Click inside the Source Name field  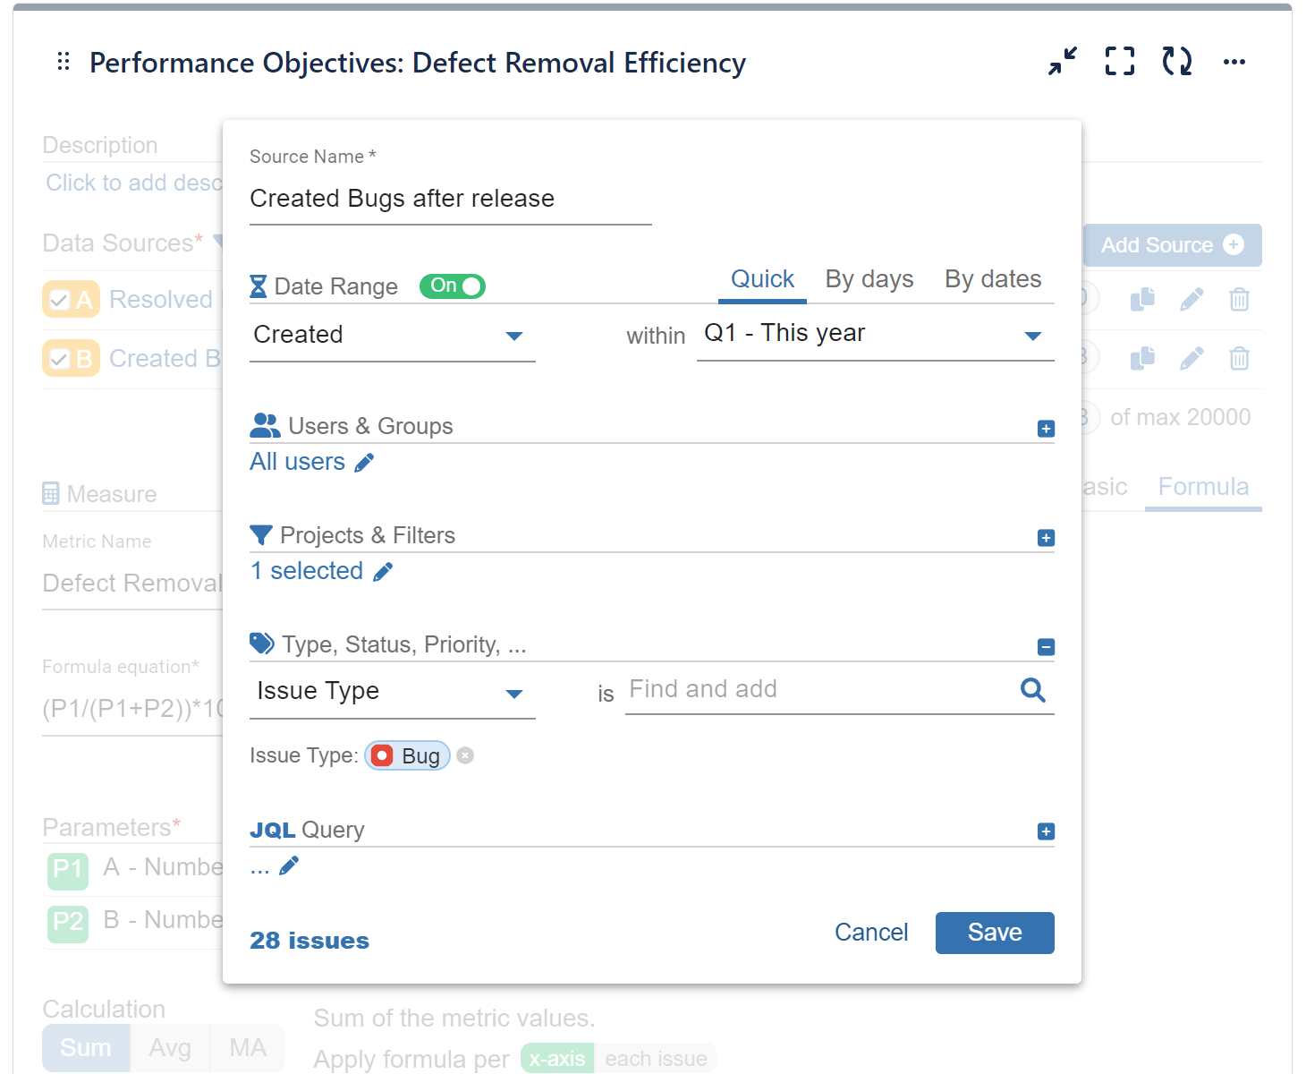click(447, 199)
